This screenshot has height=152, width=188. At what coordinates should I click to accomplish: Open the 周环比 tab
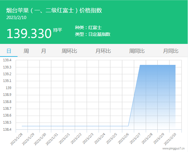pyautogui.click(x=69, y=51)
